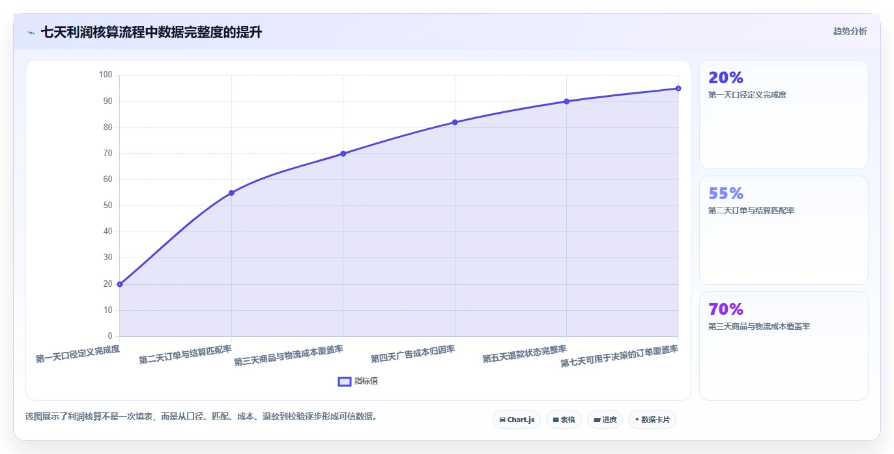Click the data point at value 90
The height and width of the screenshot is (454, 894).
567,101
